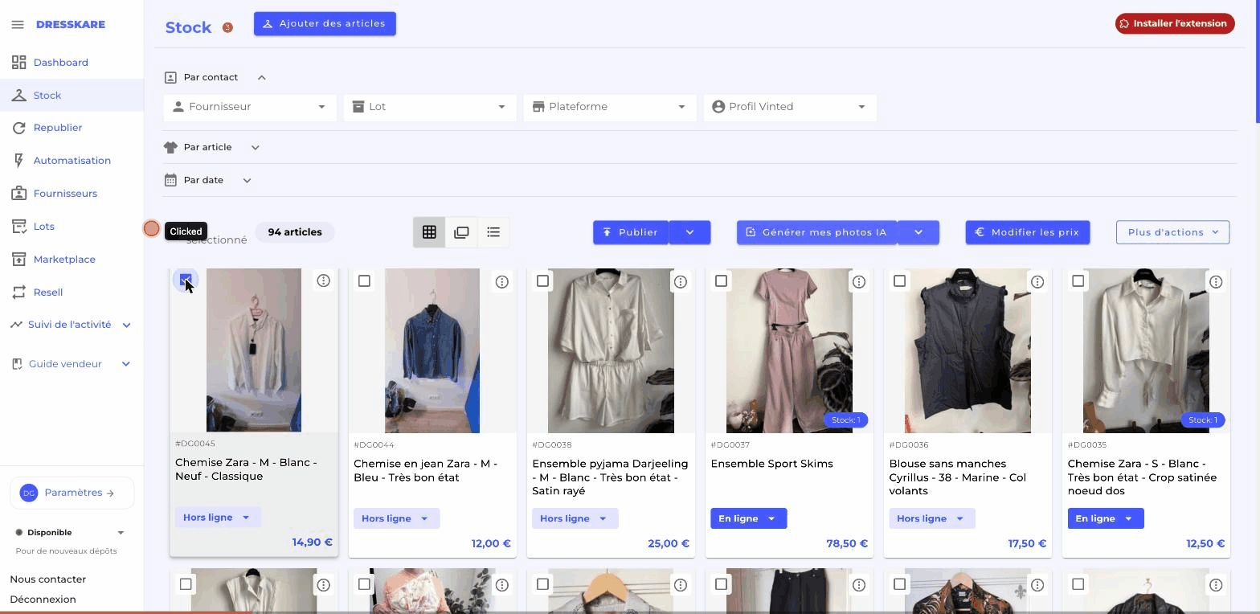Change Hors ligne status of Chemise en jean
This screenshot has width=1260, height=614.
(396, 518)
